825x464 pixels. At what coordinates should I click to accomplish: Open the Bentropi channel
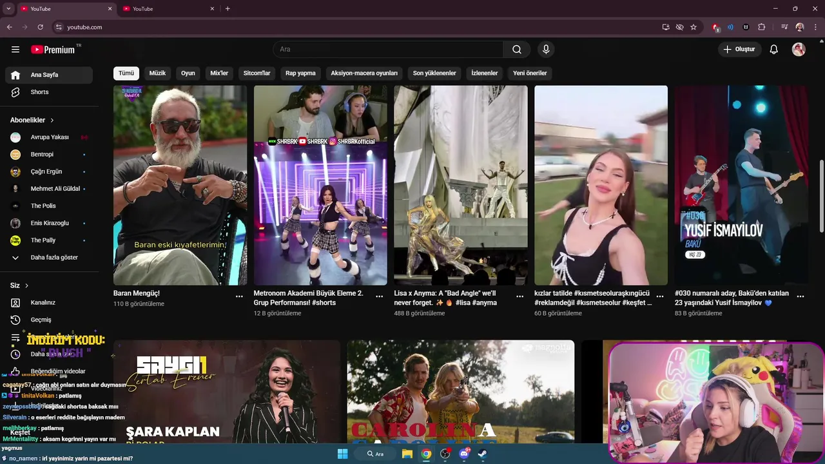coord(49,155)
